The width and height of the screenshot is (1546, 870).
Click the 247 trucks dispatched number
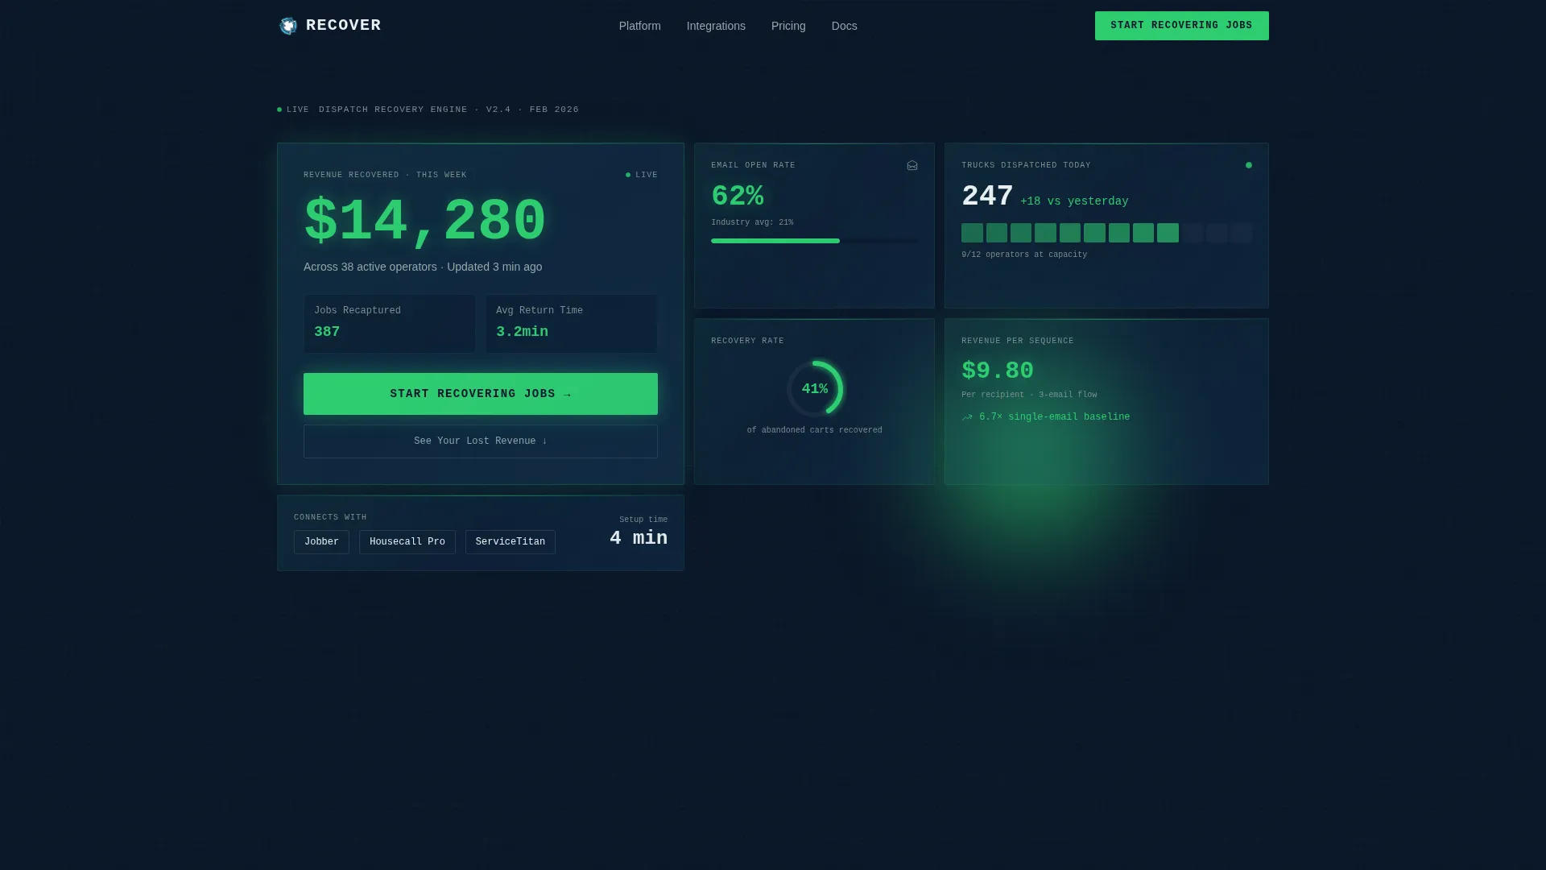coord(987,196)
